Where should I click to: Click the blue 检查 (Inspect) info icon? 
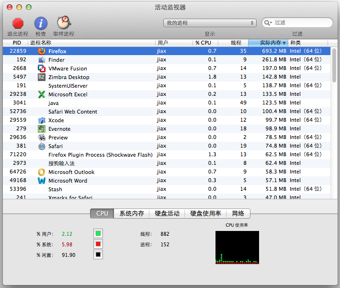pyautogui.click(x=41, y=23)
